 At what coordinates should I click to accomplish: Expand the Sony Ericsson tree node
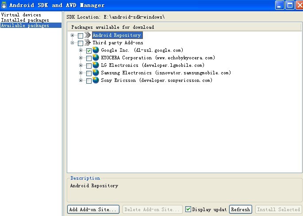pyautogui.click(x=81, y=80)
